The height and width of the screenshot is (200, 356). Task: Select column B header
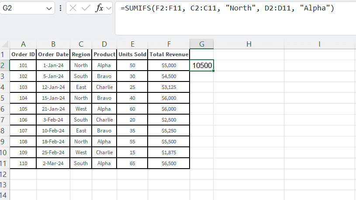pos(53,44)
